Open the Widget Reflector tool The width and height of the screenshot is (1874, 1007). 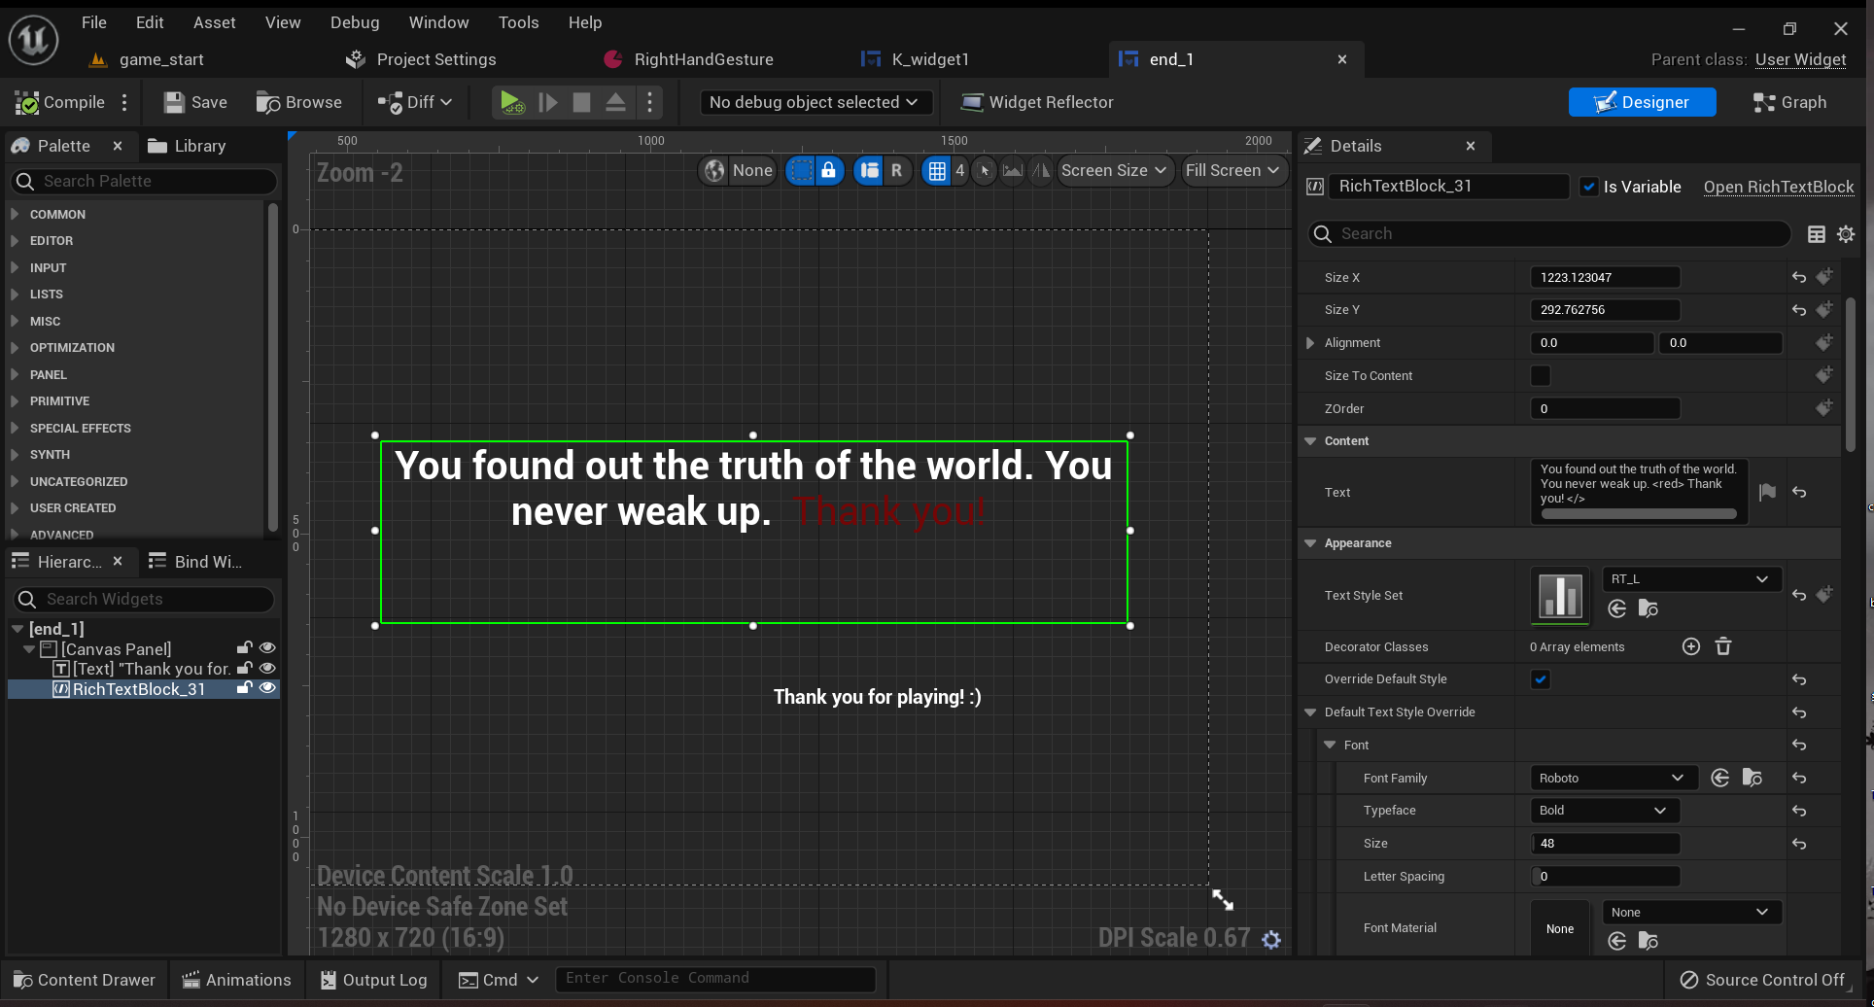tap(1036, 103)
